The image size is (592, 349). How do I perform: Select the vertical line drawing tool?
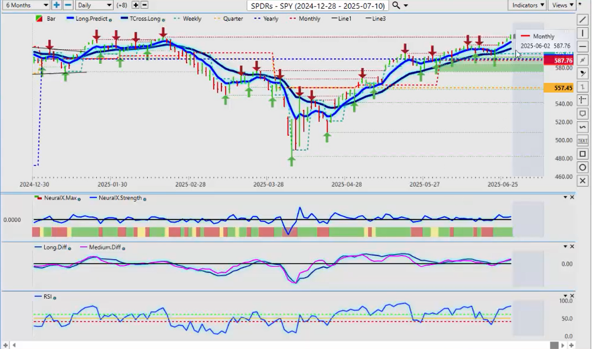pos(583,33)
